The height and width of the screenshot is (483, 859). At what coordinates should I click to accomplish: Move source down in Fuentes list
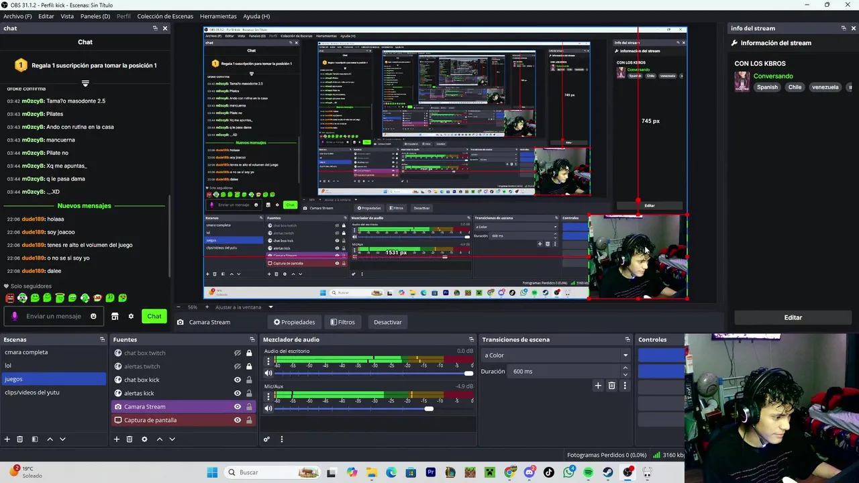(172, 439)
